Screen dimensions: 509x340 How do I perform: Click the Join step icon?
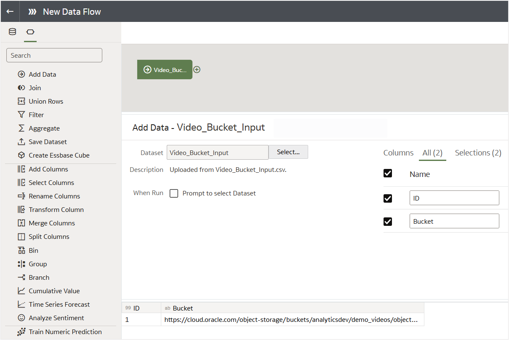[x=21, y=88]
